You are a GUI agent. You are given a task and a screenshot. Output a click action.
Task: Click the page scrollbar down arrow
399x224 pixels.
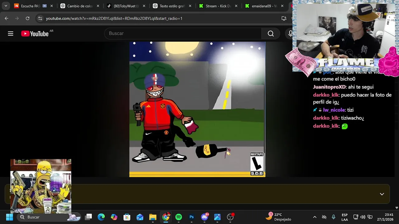point(397,208)
